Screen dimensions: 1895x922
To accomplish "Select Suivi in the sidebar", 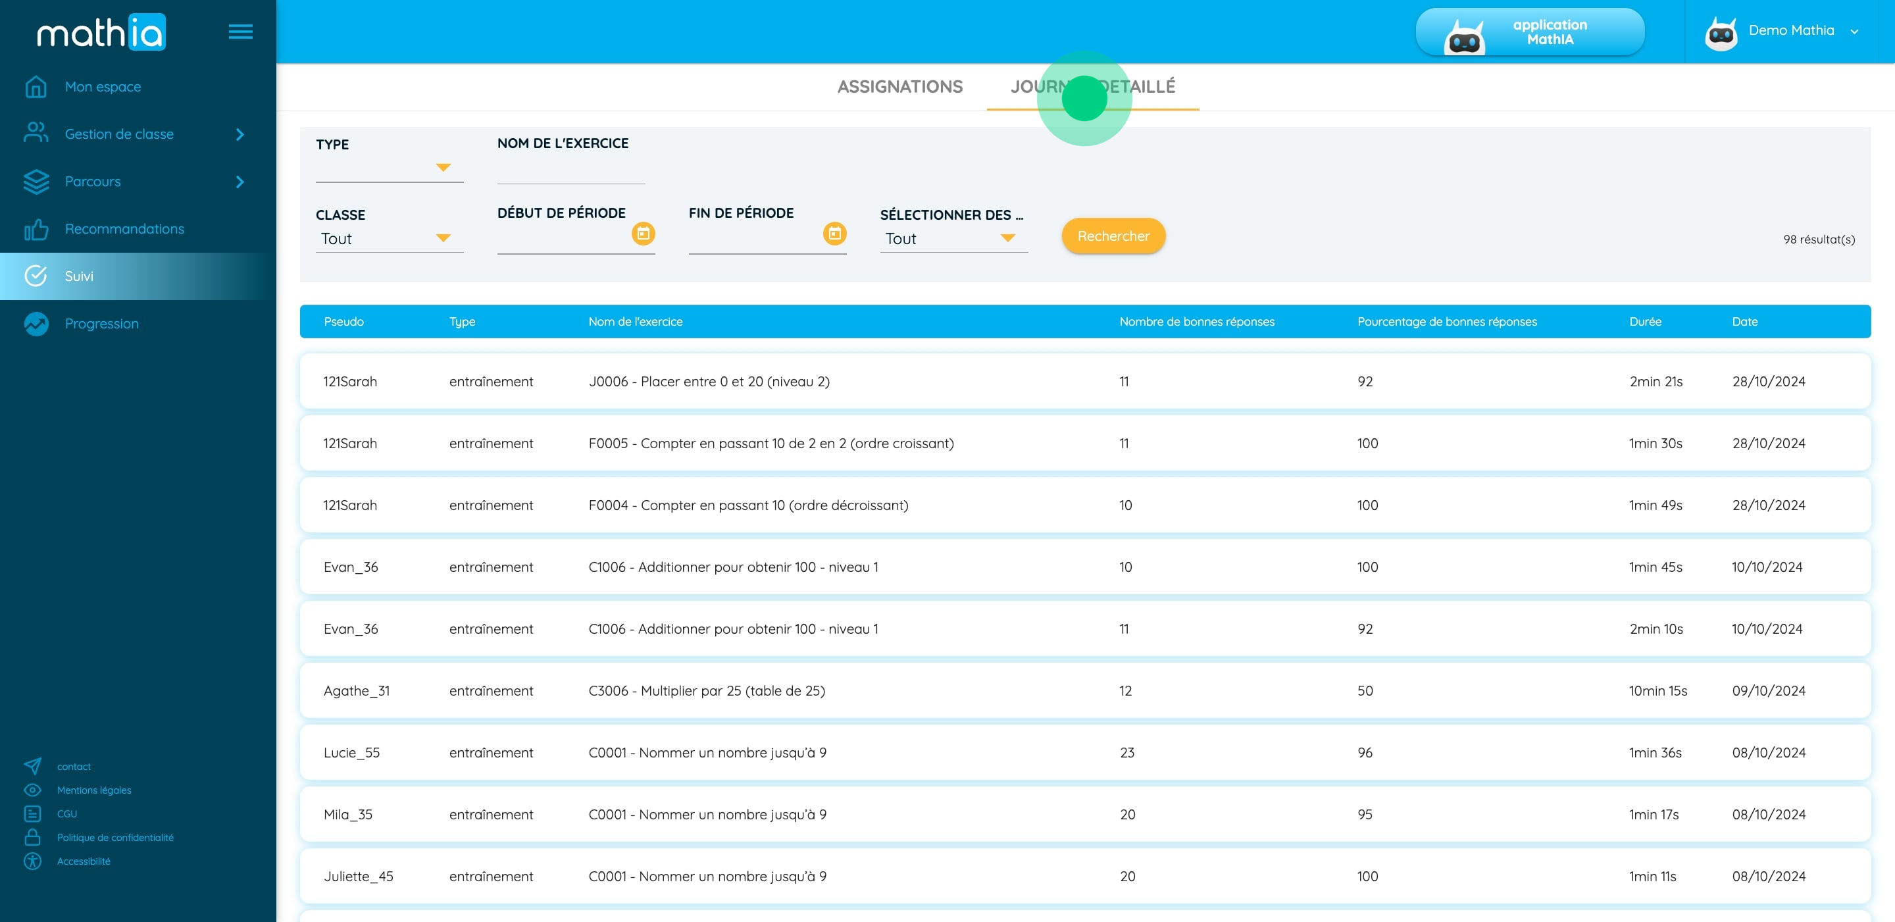I will (x=79, y=276).
